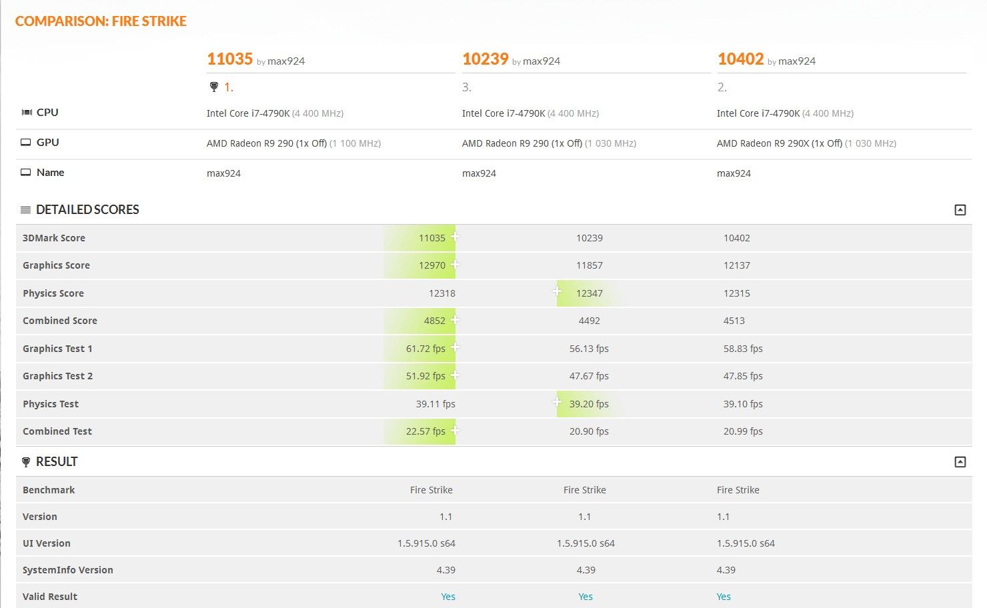Select the Graphics Test 1 value 56.13 fps
This screenshot has height=608, width=987.
[x=589, y=349]
